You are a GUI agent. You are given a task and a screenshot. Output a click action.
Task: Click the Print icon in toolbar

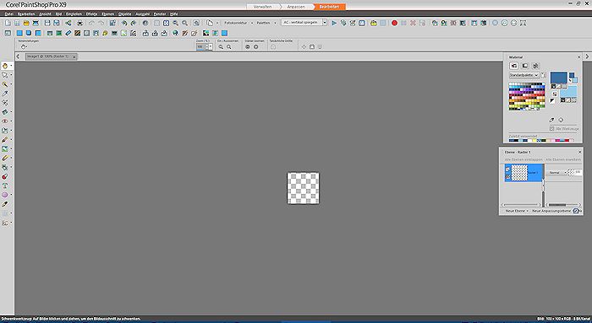(79, 23)
